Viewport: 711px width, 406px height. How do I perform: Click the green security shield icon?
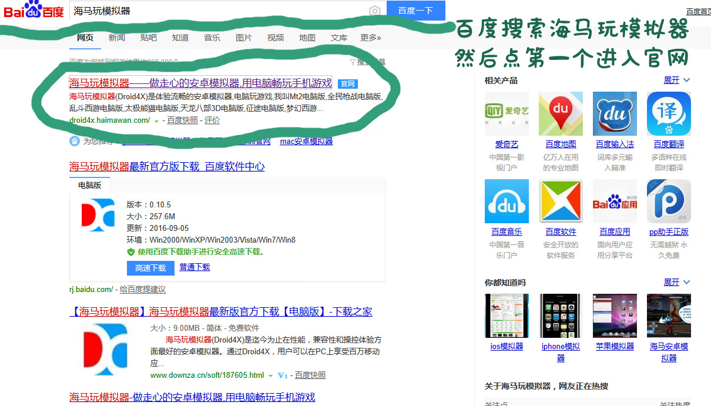pyautogui.click(x=131, y=251)
